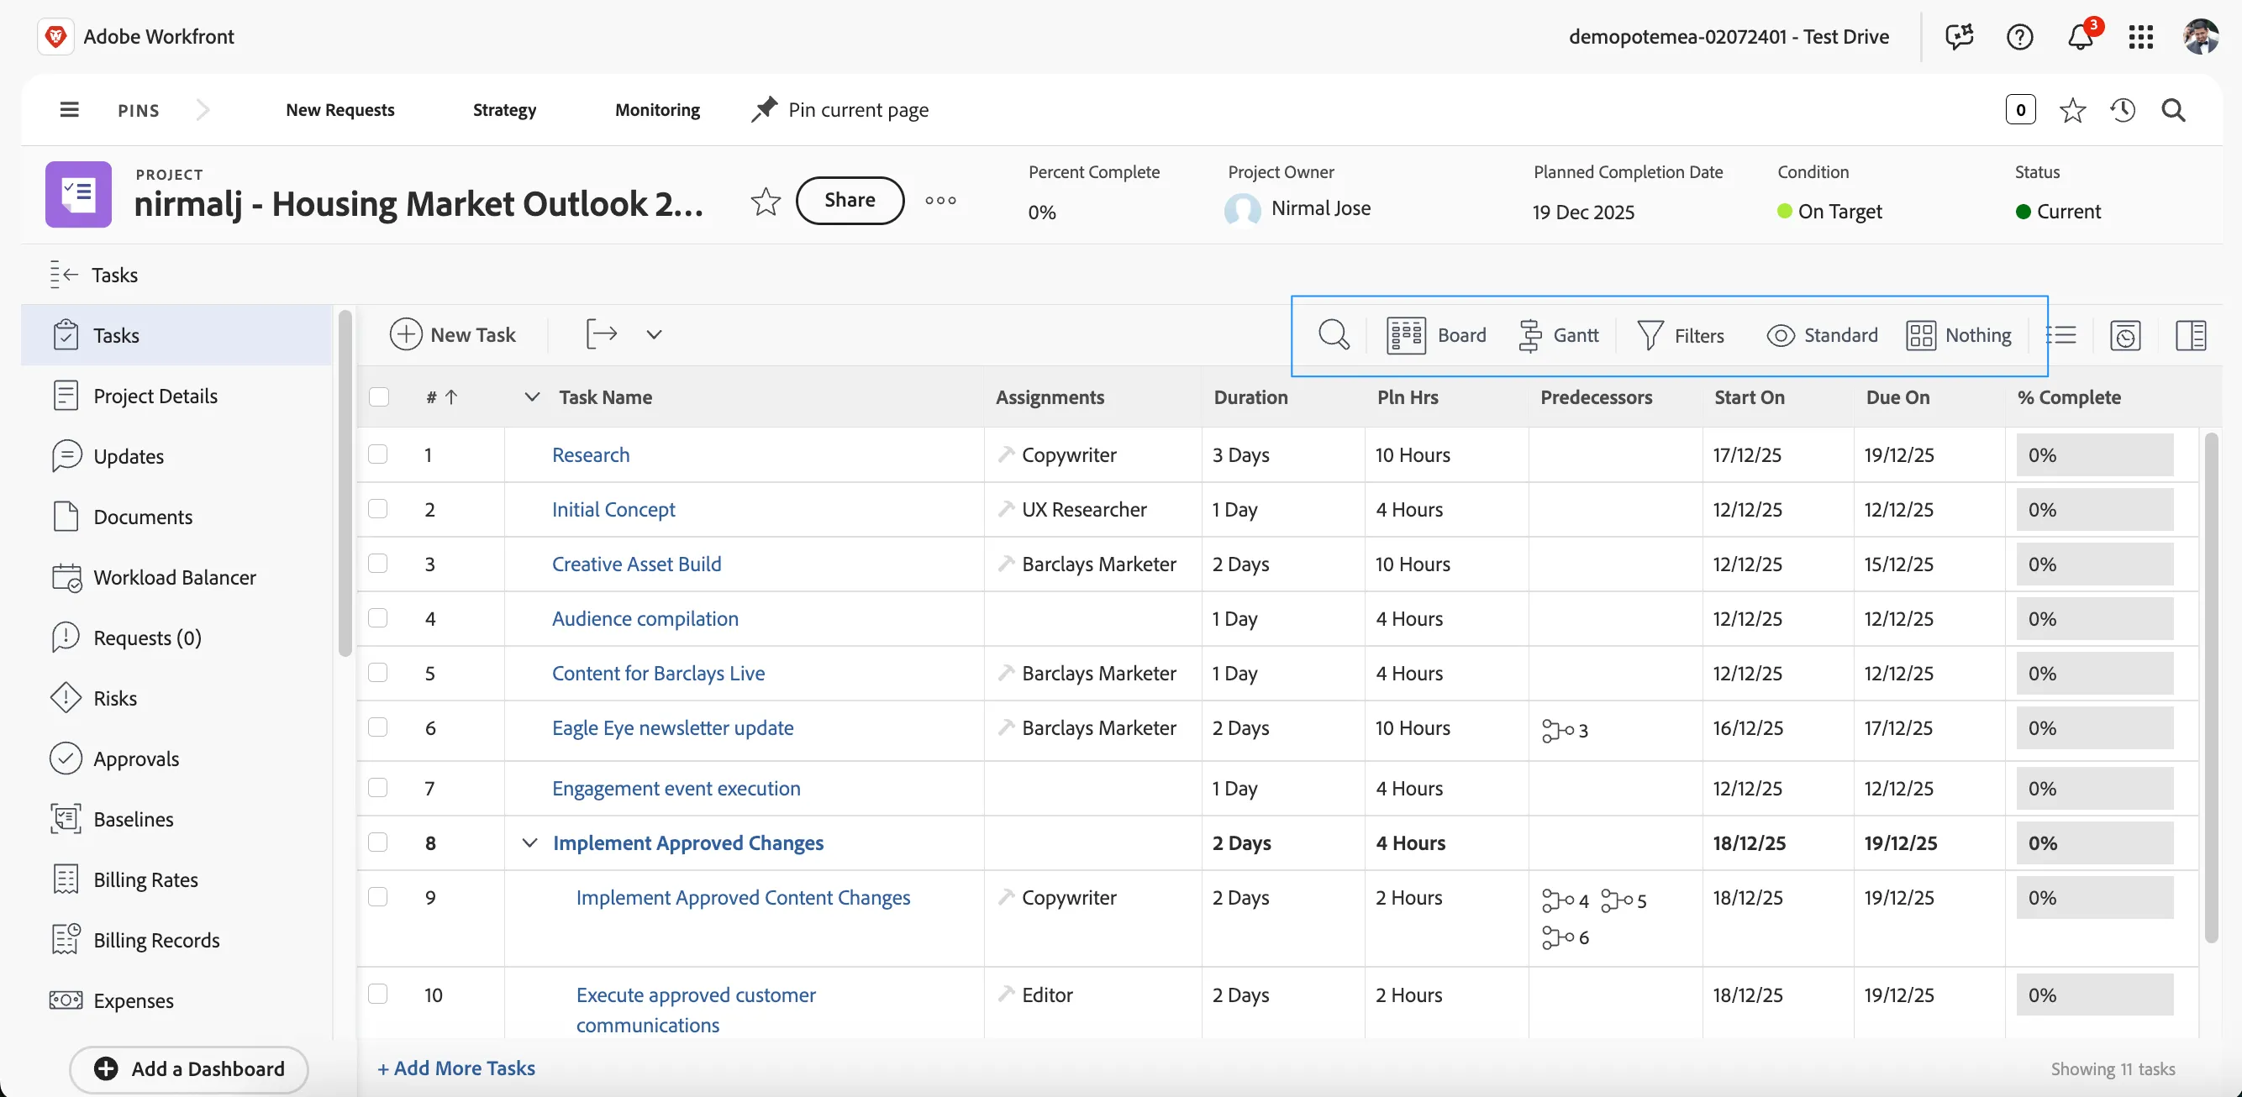Open the Filters panel
The width and height of the screenshot is (2242, 1097).
click(x=1681, y=335)
